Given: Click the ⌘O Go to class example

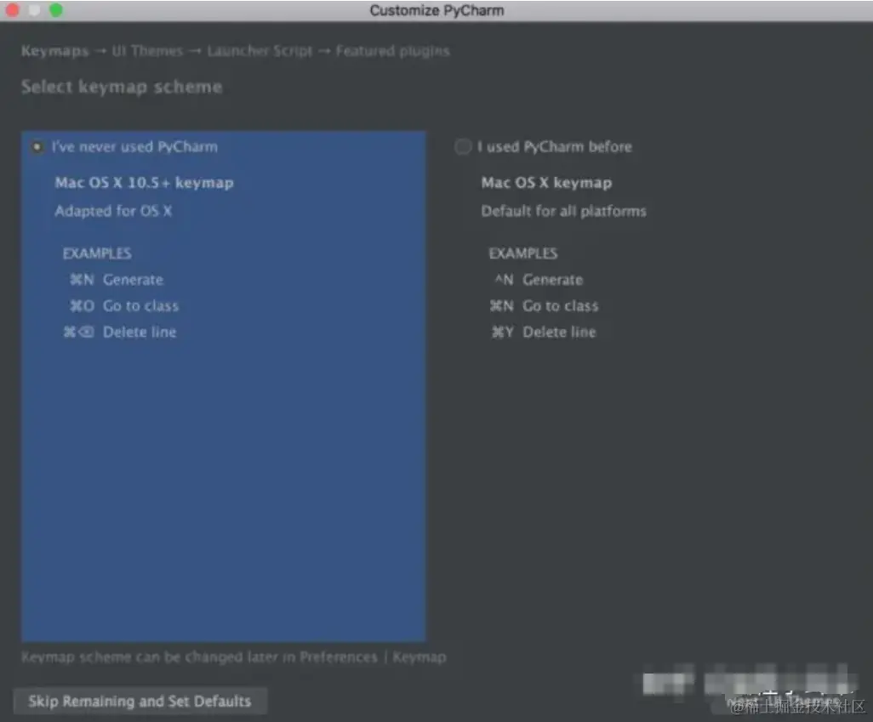Looking at the screenshot, I should pos(124,305).
